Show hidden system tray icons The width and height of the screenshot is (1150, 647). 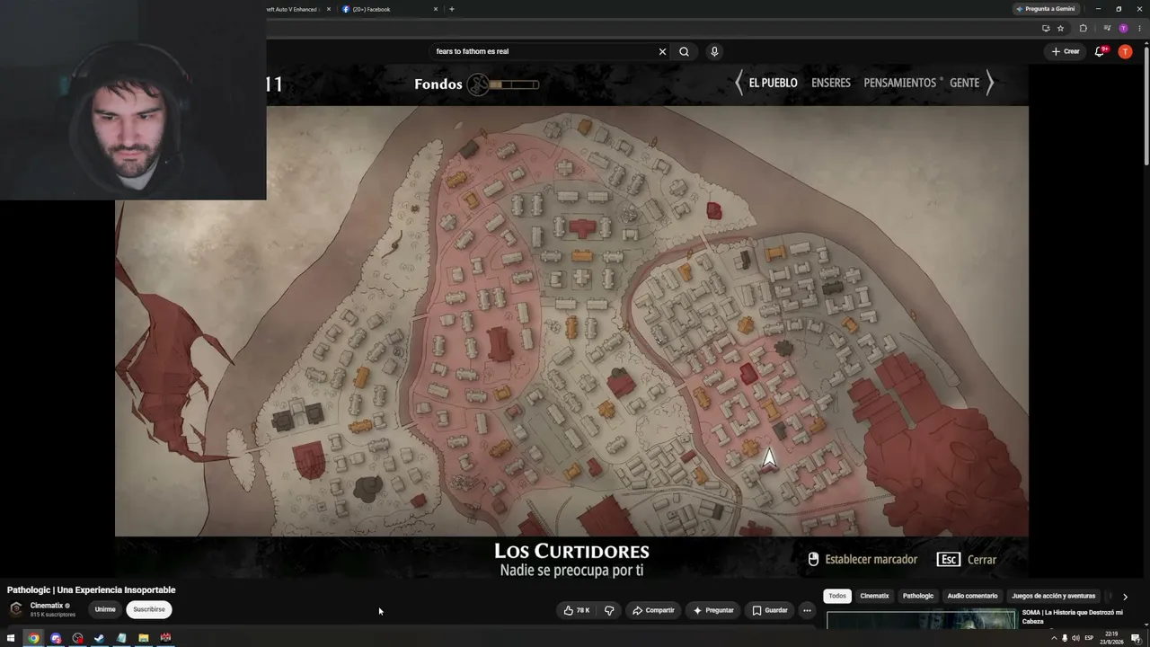point(1053,638)
